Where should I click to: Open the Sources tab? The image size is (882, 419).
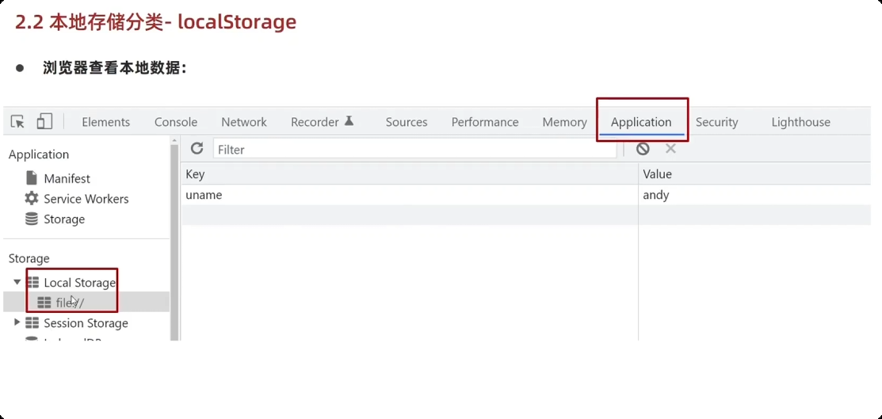point(407,122)
